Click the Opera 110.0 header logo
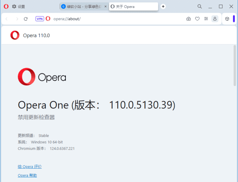Image resolution: width=238 pixels, height=182 pixels. [15, 35]
